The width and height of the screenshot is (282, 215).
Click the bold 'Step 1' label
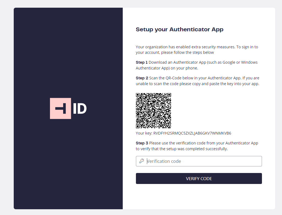[142, 62]
